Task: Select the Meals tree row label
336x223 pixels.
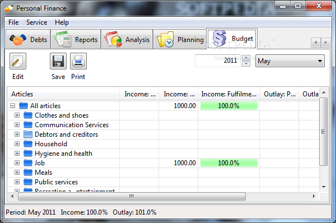Action: tap(43, 173)
